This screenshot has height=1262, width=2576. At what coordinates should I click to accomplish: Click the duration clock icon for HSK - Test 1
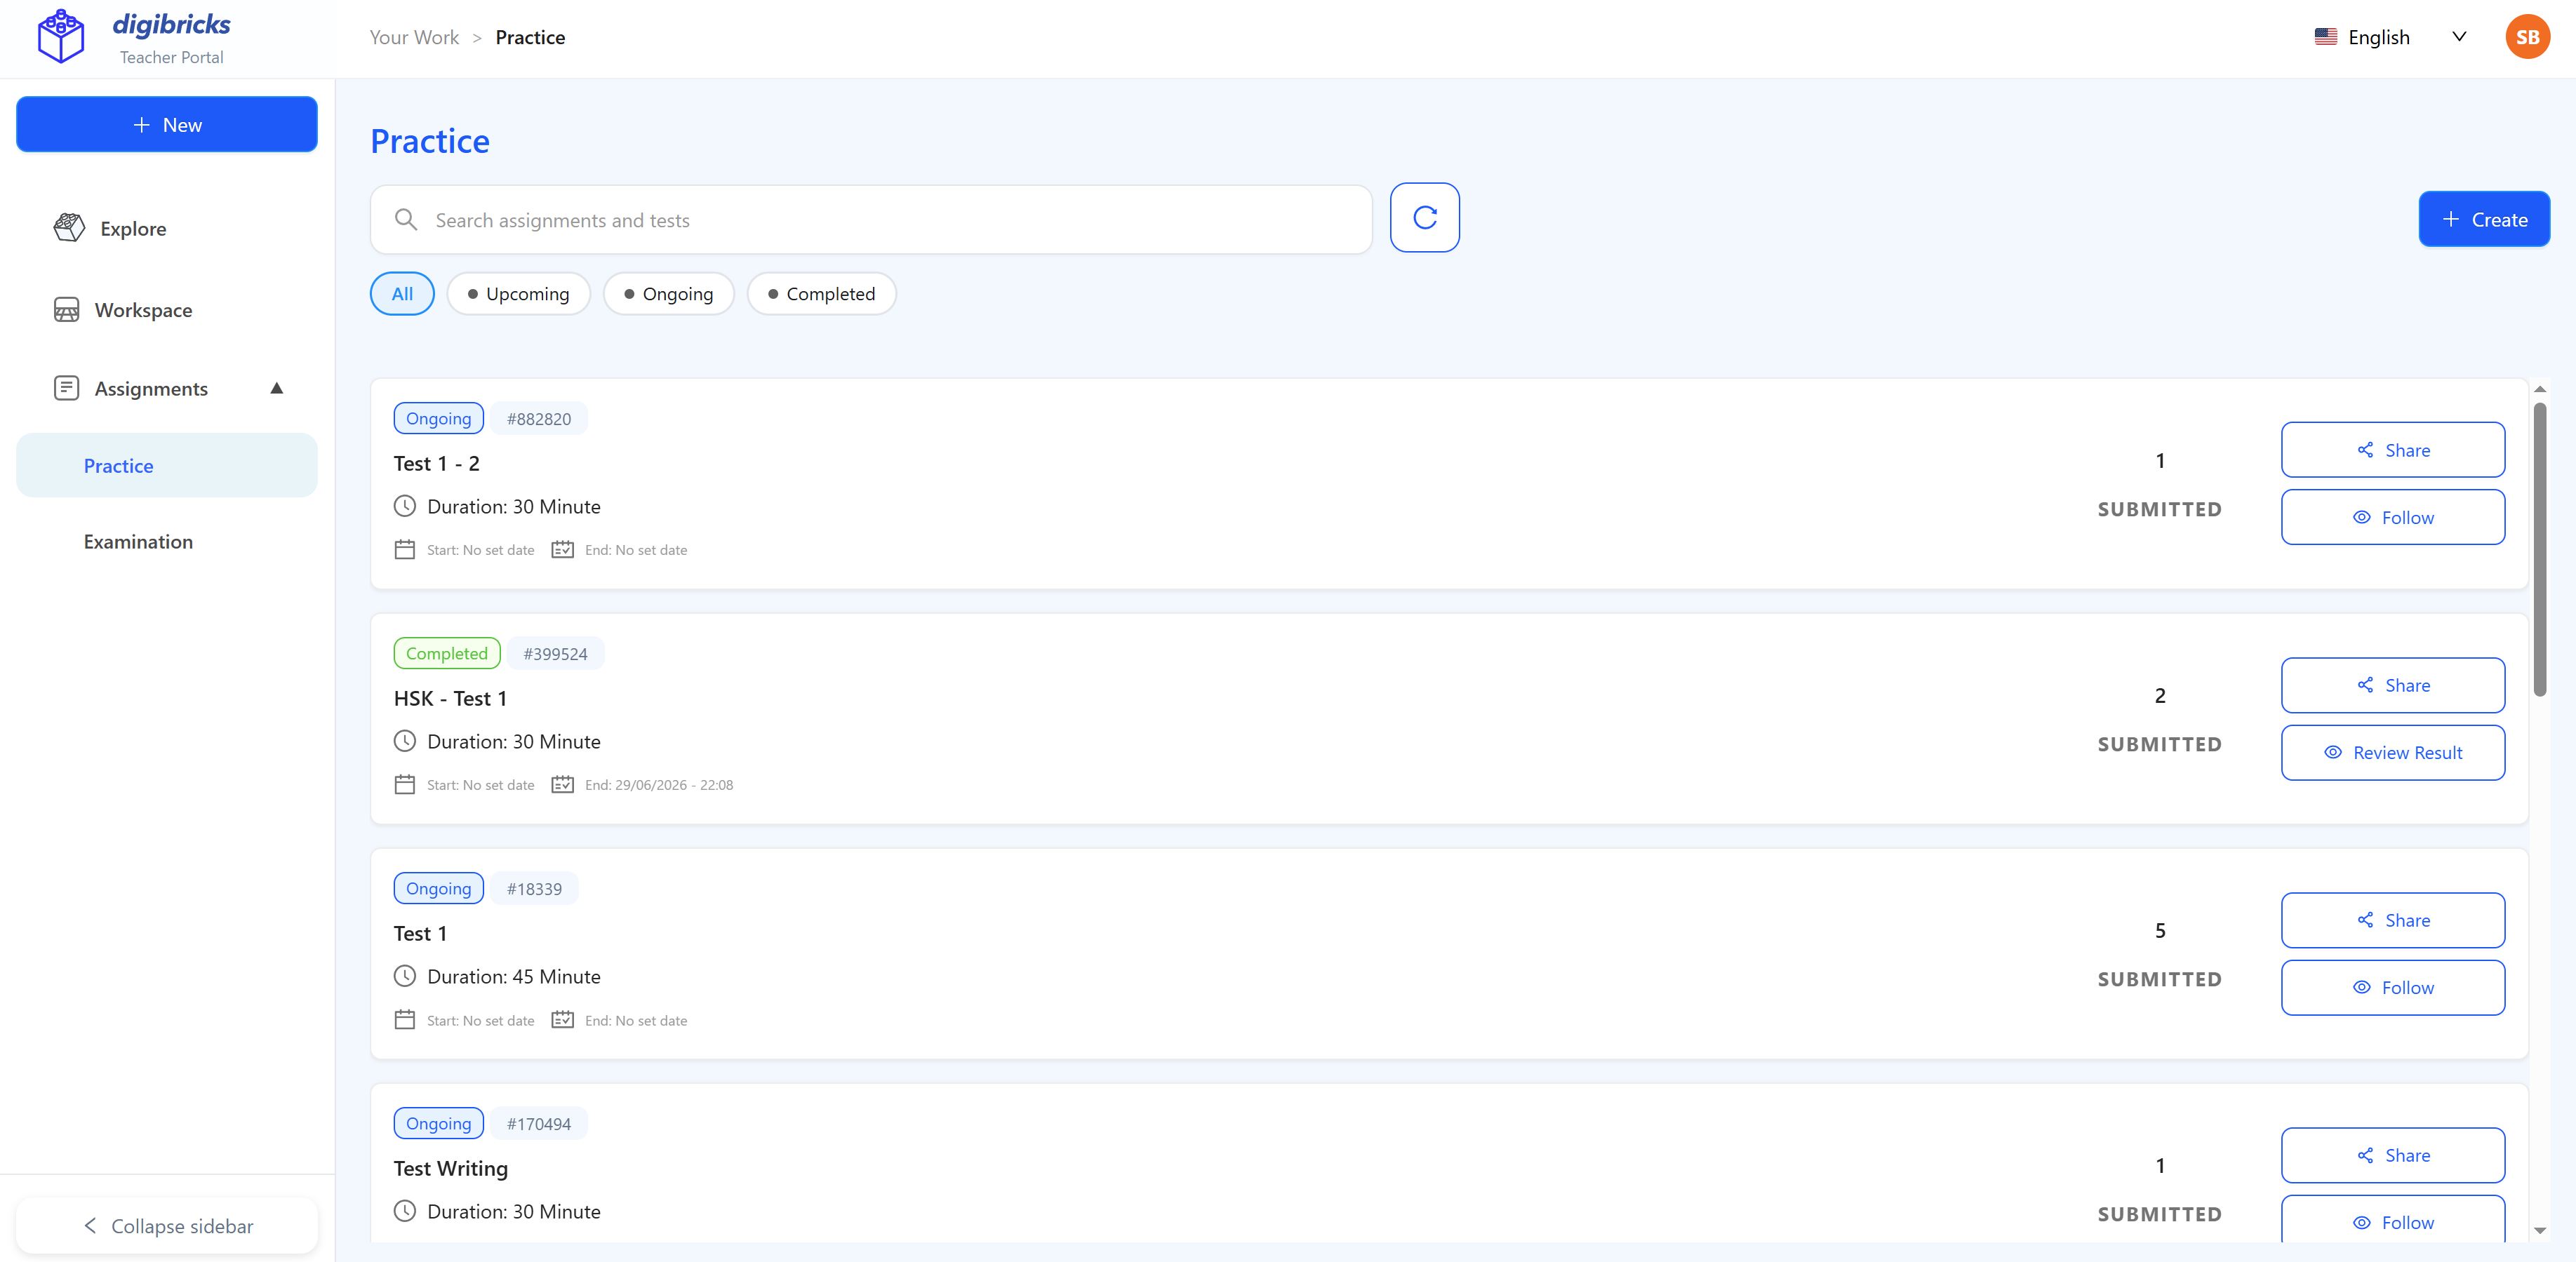(404, 741)
